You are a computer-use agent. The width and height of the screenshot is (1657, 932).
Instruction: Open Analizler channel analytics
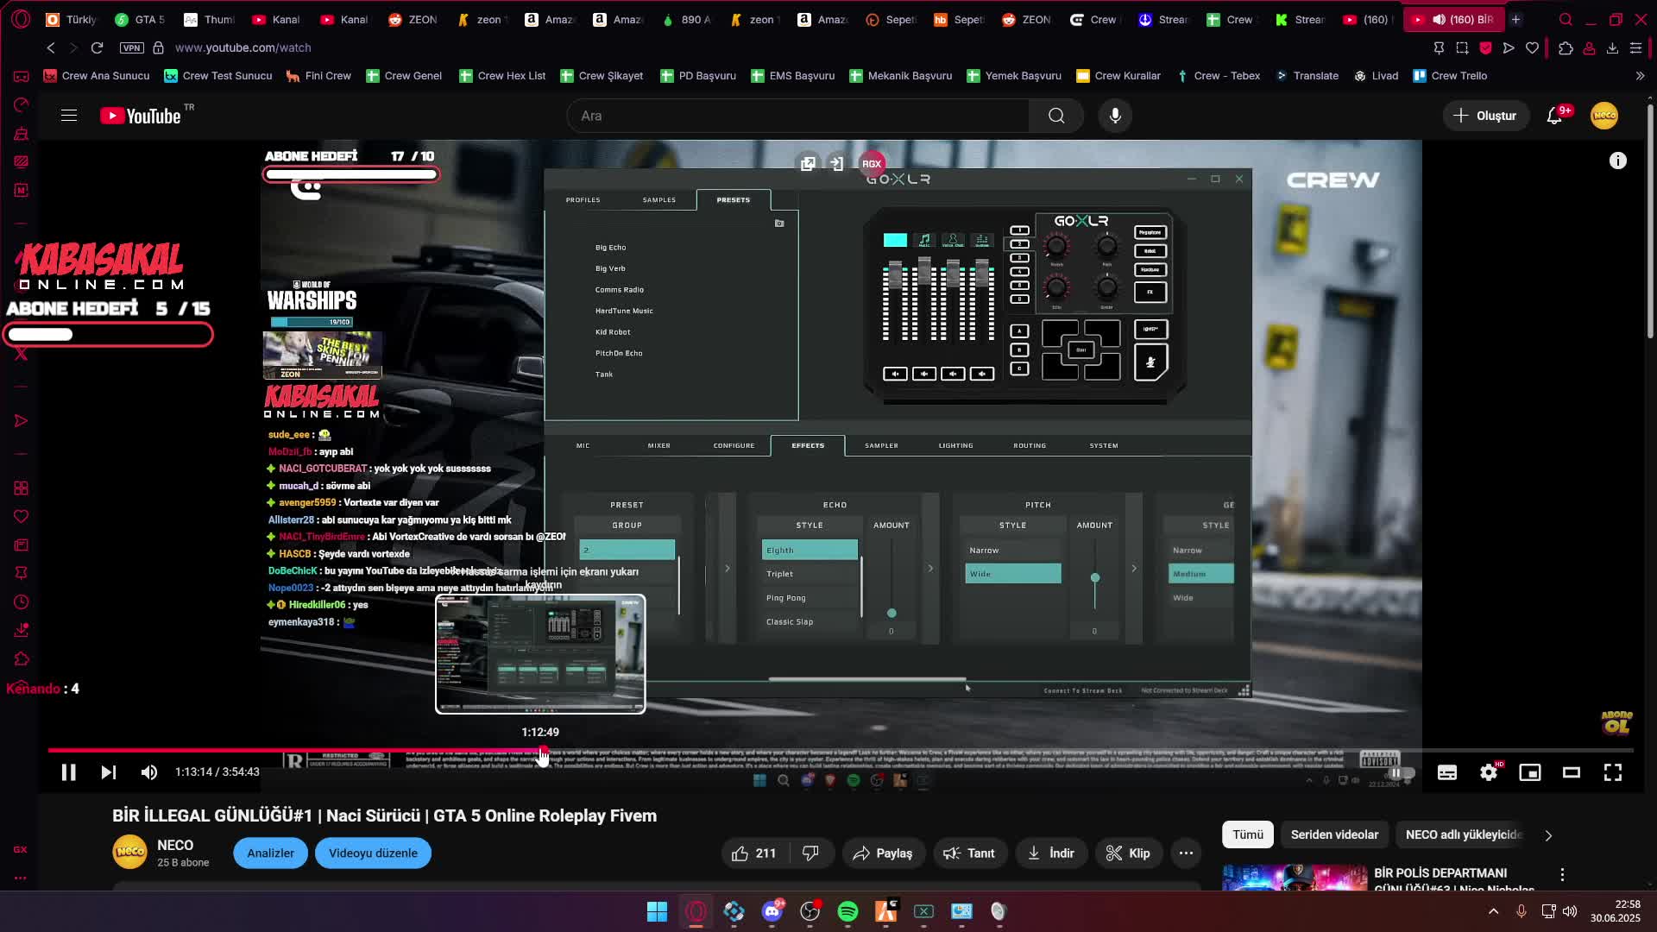tap(270, 853)
